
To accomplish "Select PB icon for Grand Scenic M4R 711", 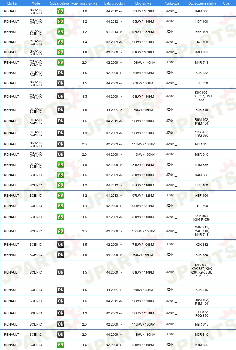I will 60,63.
